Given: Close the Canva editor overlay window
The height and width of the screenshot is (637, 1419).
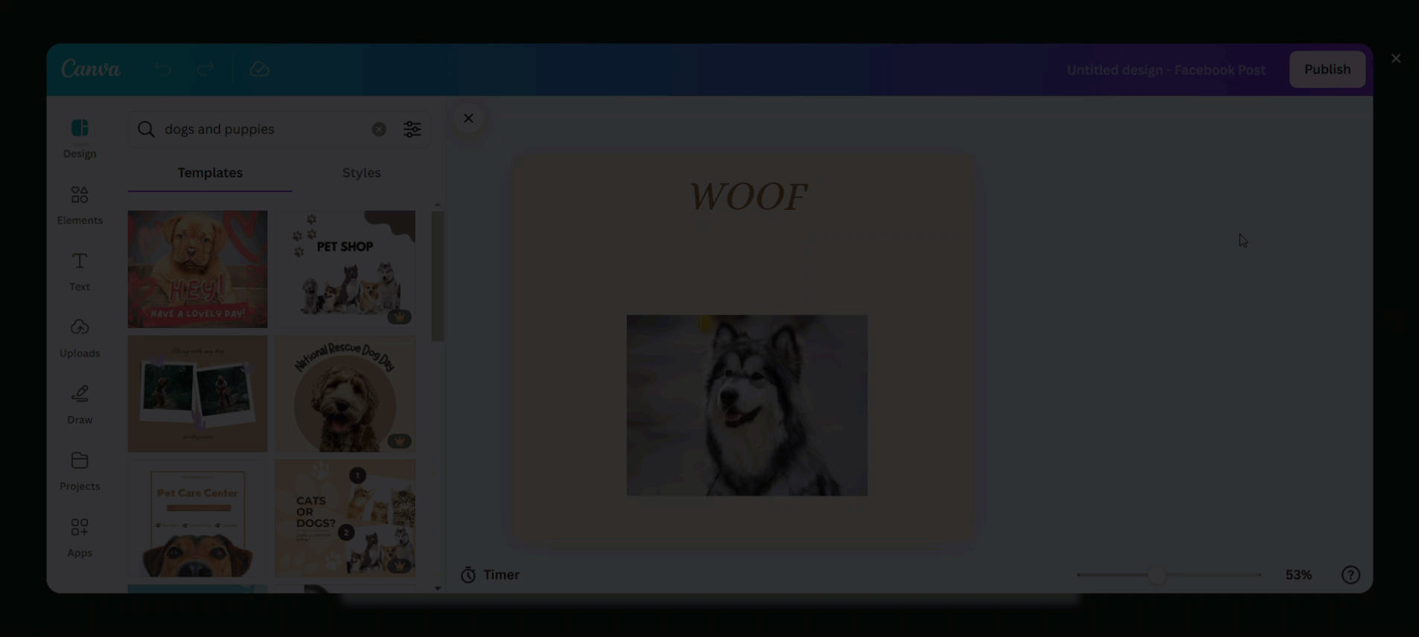Looking at the screenshot, I should coord(1396,58).
